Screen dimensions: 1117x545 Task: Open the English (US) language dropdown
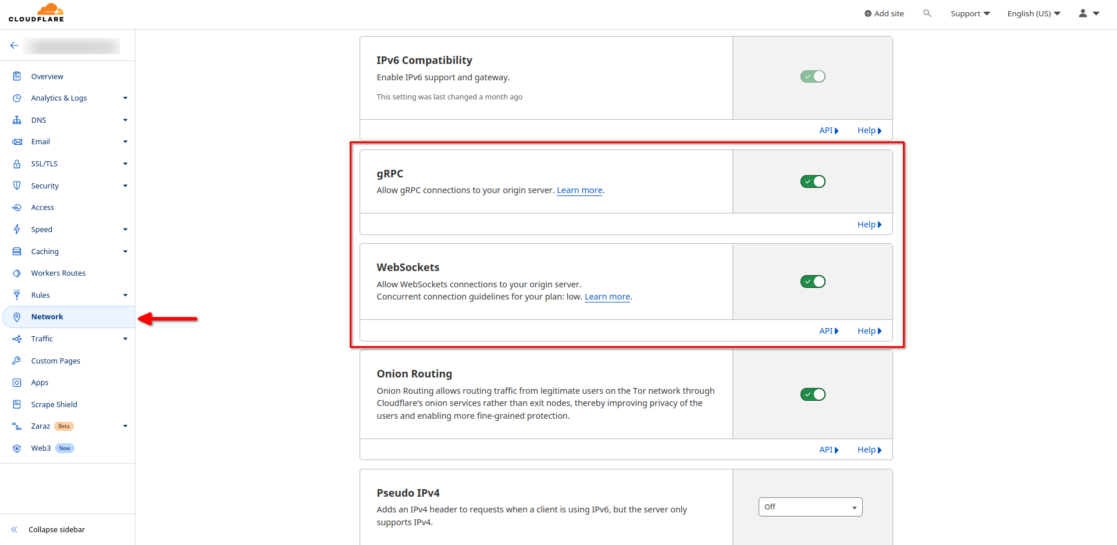coord(1034,13)
